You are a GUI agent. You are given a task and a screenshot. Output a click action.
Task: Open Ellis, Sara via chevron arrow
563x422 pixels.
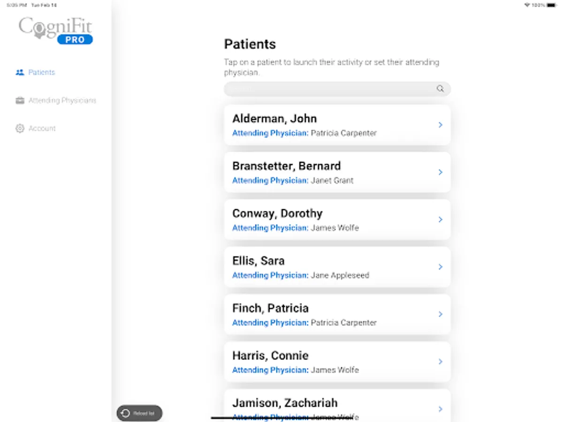coord(440,267)
